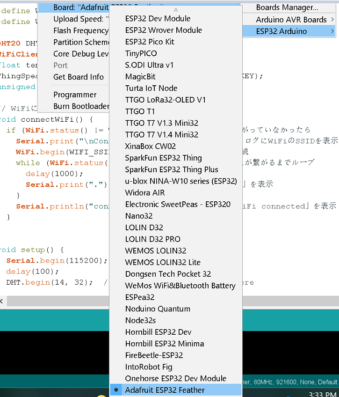Click the 'Serial.begin(115200);' code line
Image resolution: width=339 pixels, height=397 pixels.
tap(57, 260)
